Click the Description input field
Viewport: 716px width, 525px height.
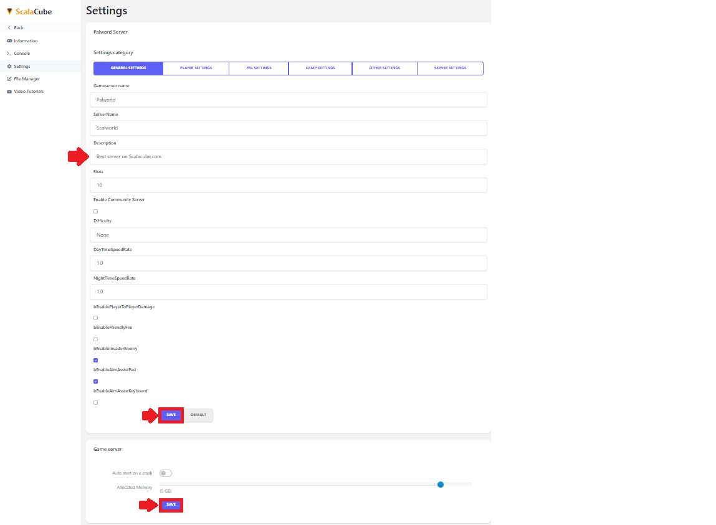pos(289,156)
